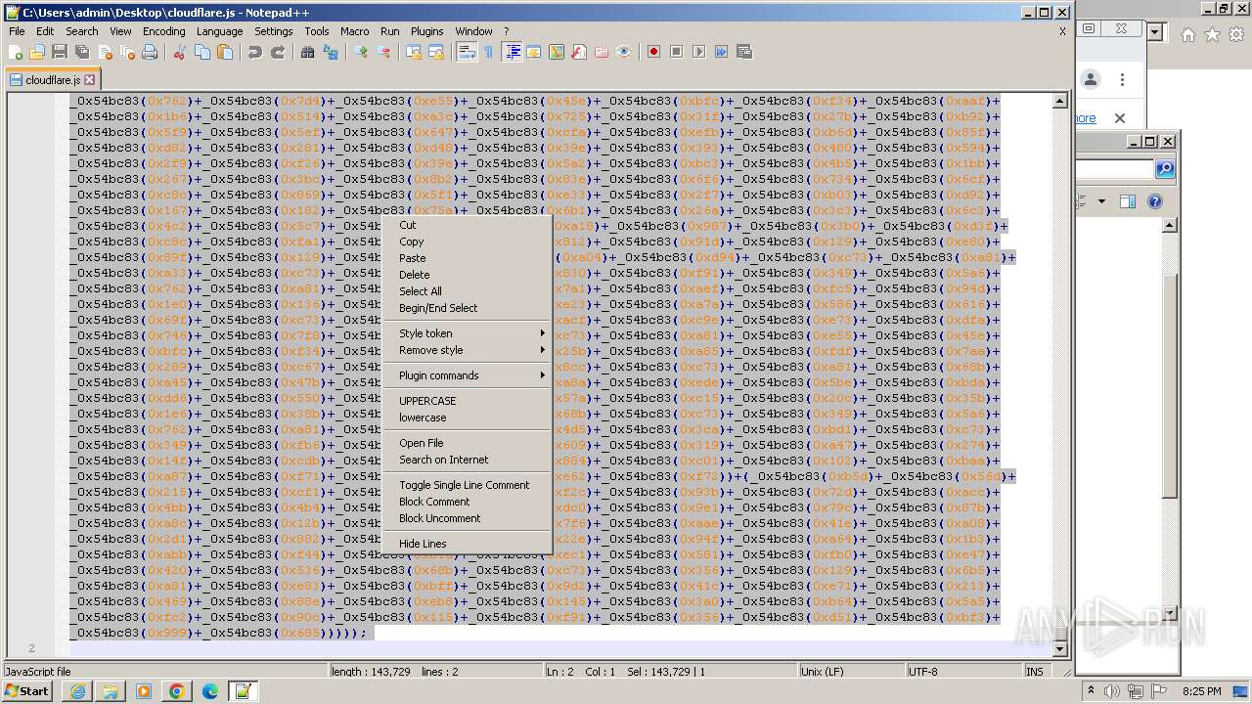This screenshot has width=1252, height=704.
Task: Toggle file monitoring with the eye icon
Action: [624, 52]
